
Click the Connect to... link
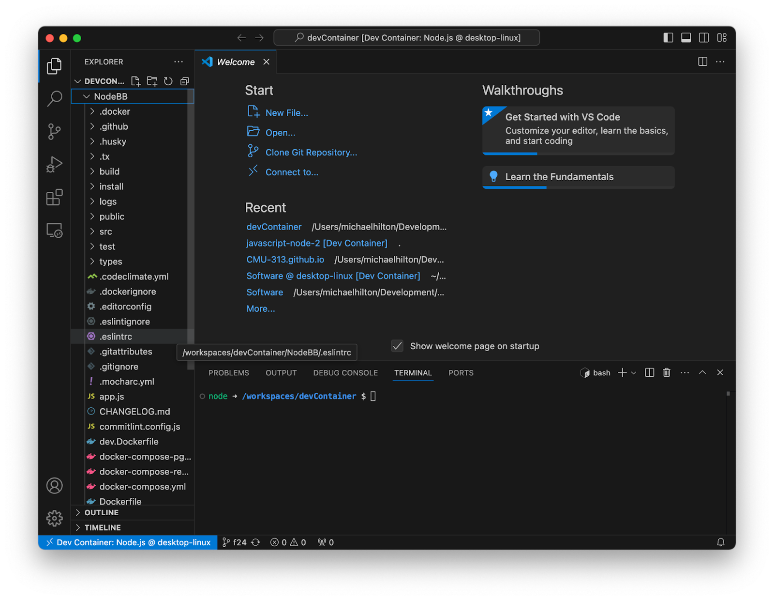292,172
